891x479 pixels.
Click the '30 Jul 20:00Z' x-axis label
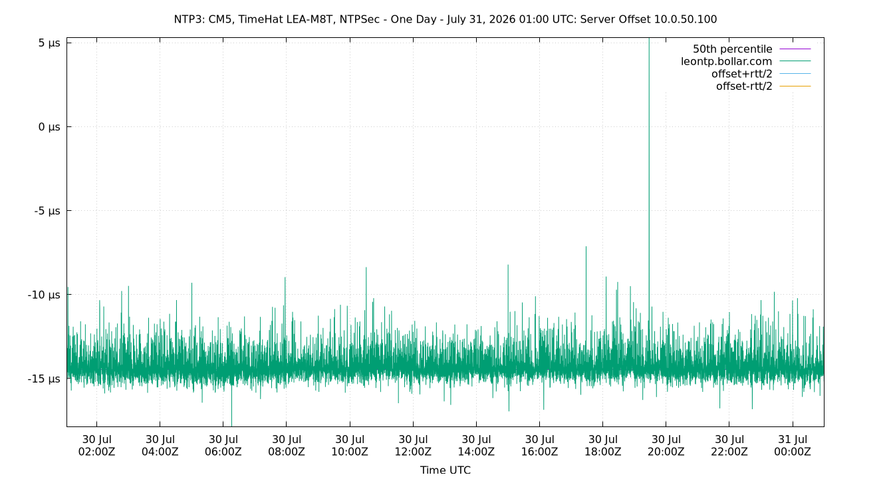[666, 446]
